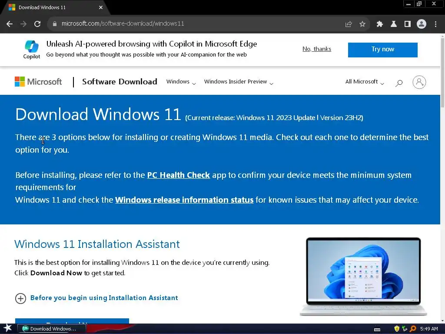Click the Windows 11 Installation Assistant heading
This screenshot has width=445, height=334.
tap(97, 244)
